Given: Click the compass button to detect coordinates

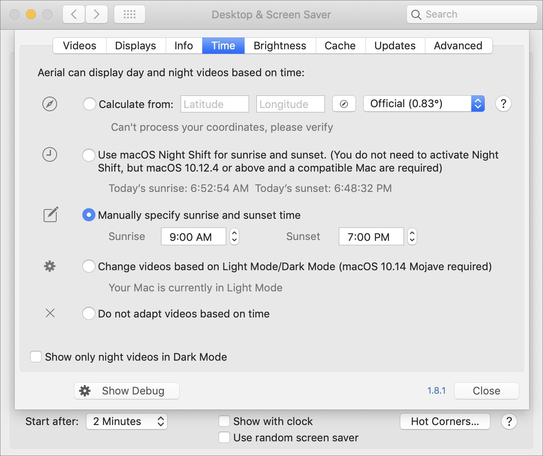Looking at the screenshot, I should tap(344, 104).
